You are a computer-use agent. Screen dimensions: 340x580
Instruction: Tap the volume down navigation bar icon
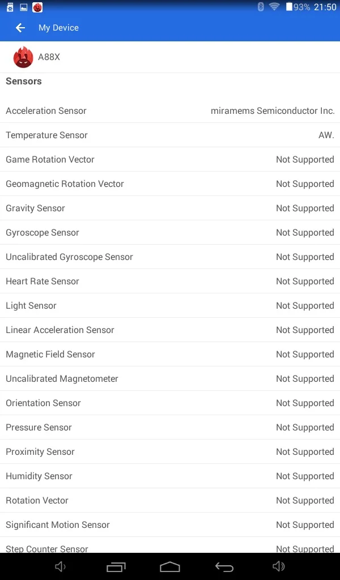coord(60,566)
